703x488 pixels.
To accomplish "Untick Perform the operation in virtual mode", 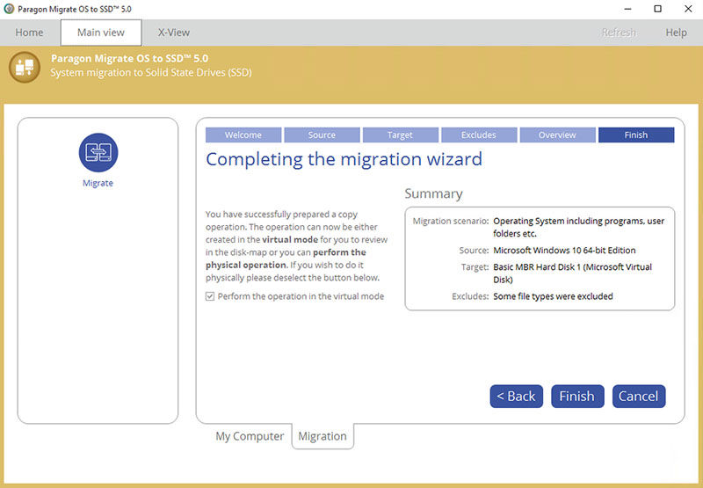I will 210,296.
